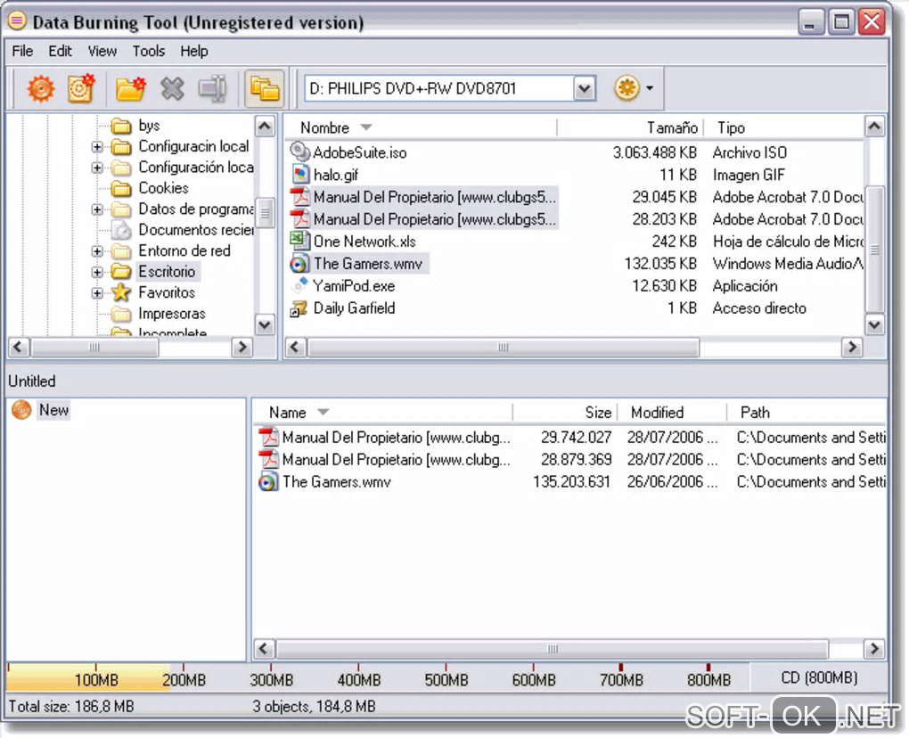Click the 3.063.488 KB size cell
Image resolution: width=909 pixels, height=738 pixels.
click(x=654, y=152)
